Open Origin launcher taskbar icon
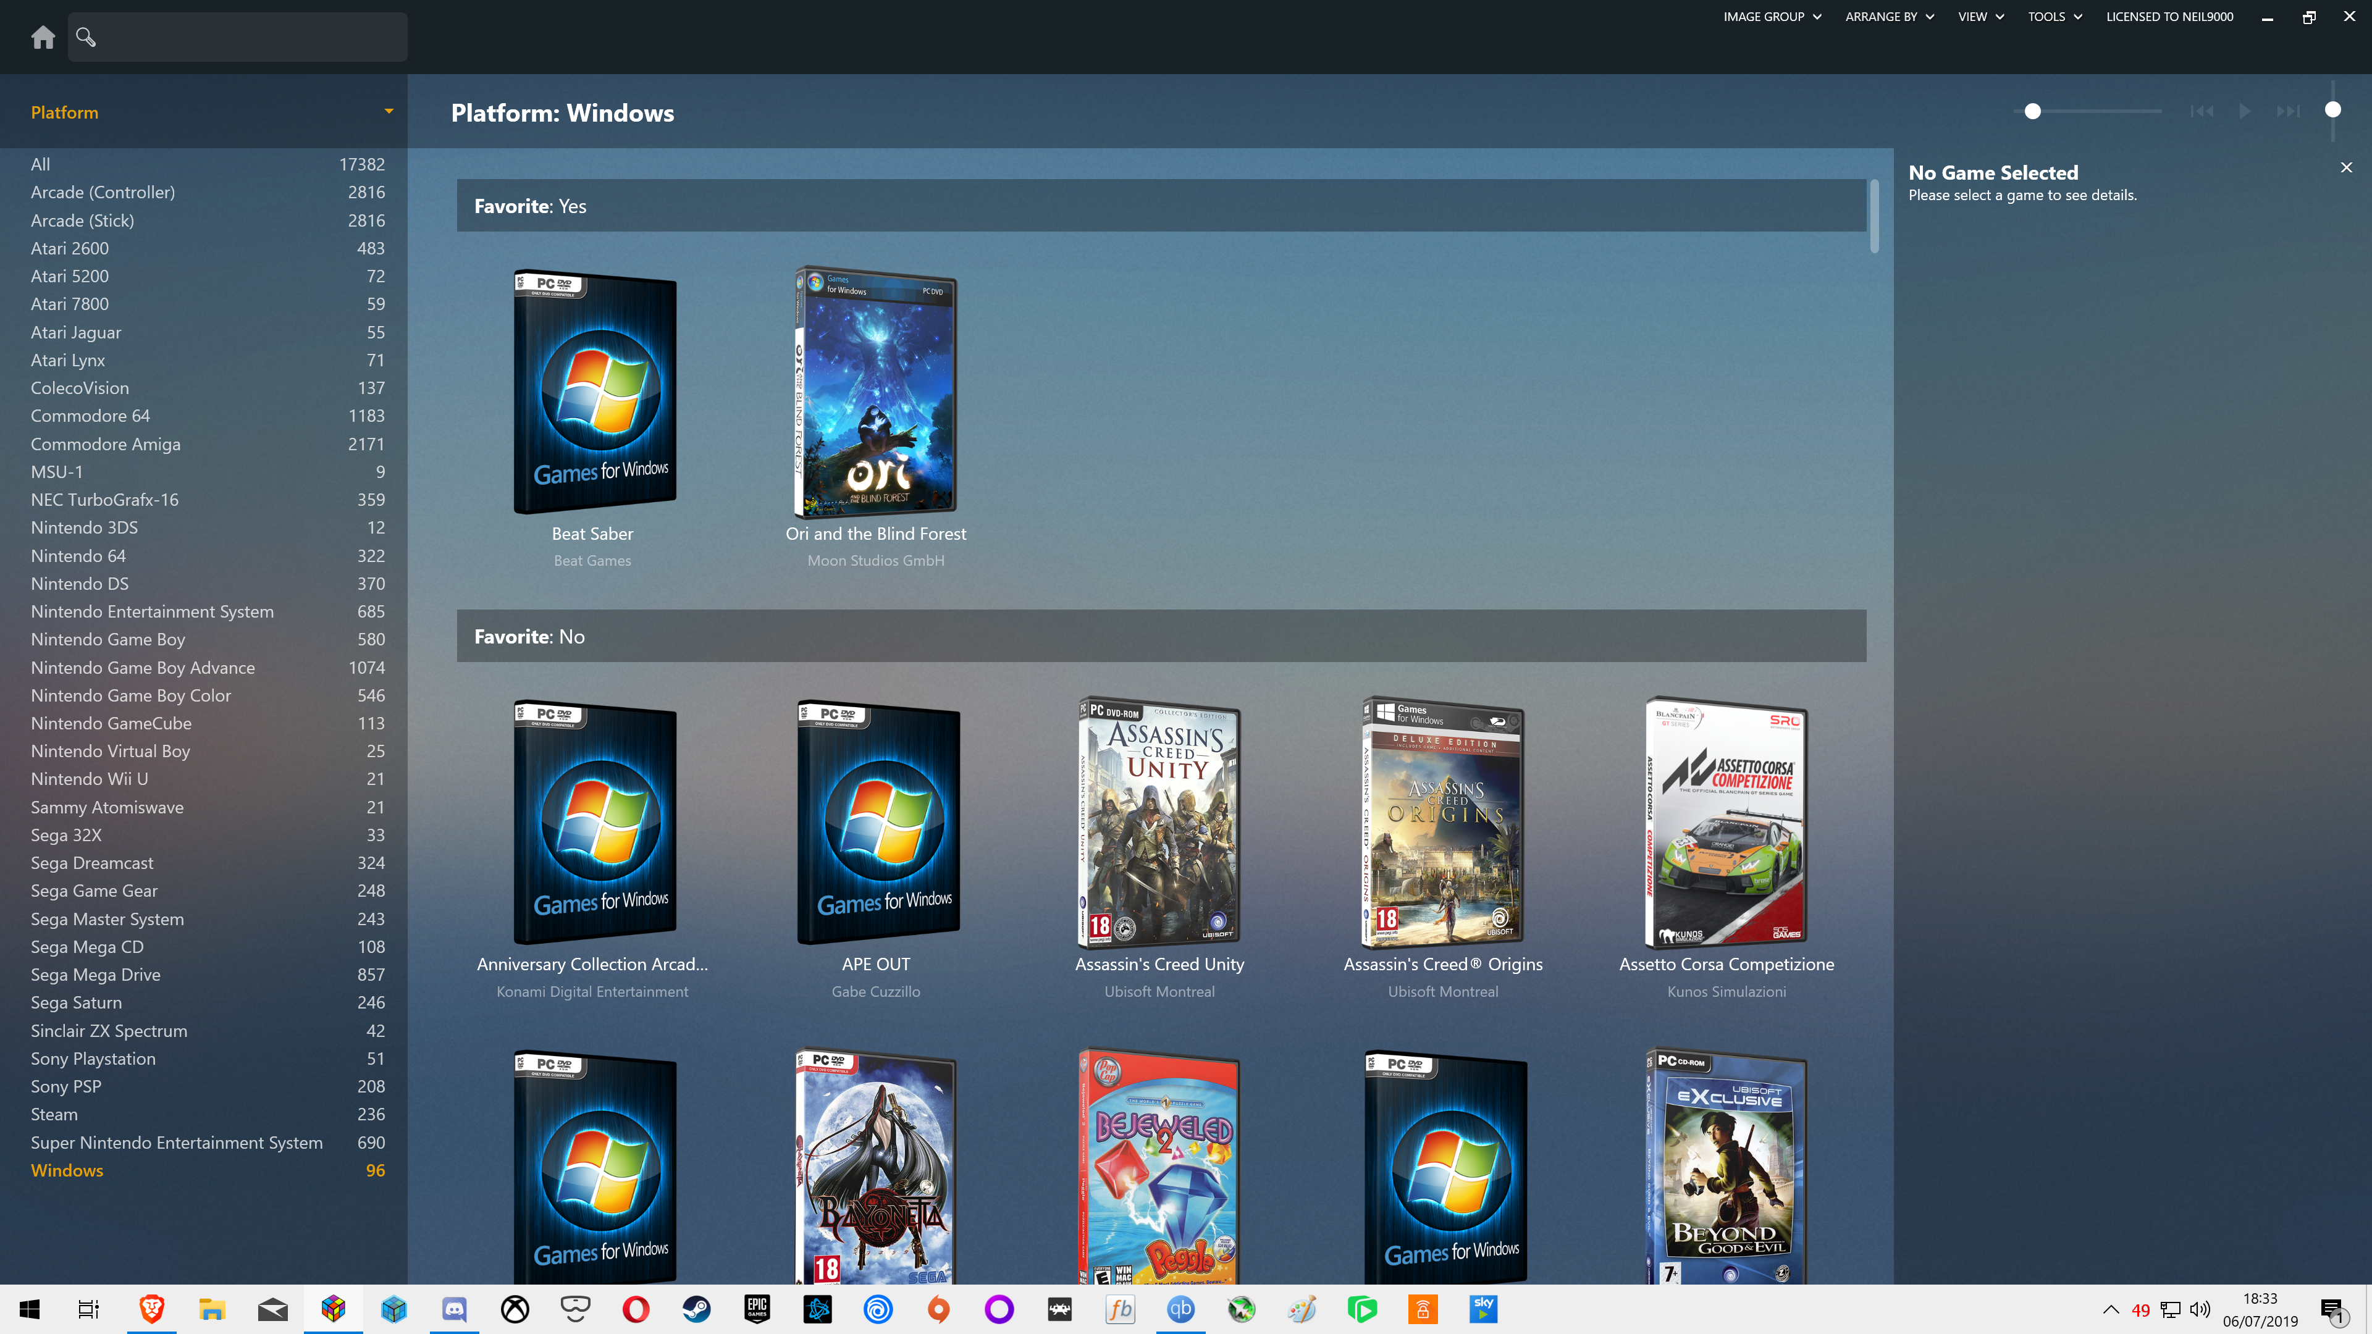This screenshot has height=1334, width=2372. point(938,1309)
